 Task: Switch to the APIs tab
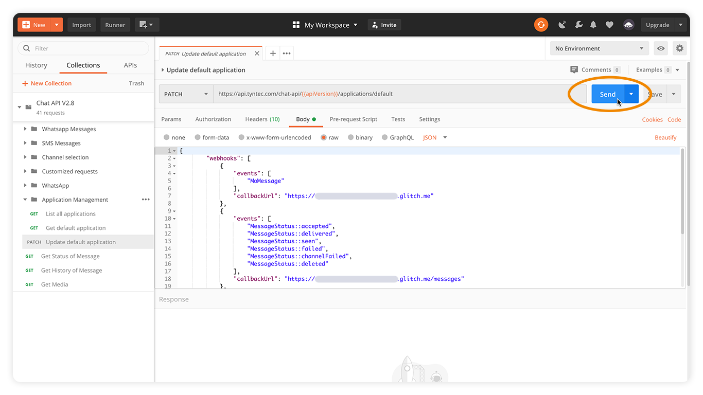coord(130,65)
